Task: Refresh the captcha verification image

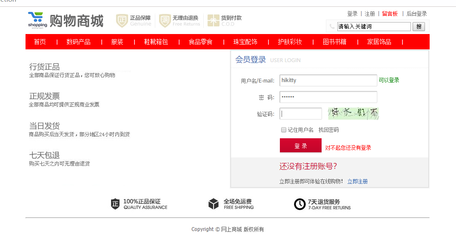Action: point(353,114)
